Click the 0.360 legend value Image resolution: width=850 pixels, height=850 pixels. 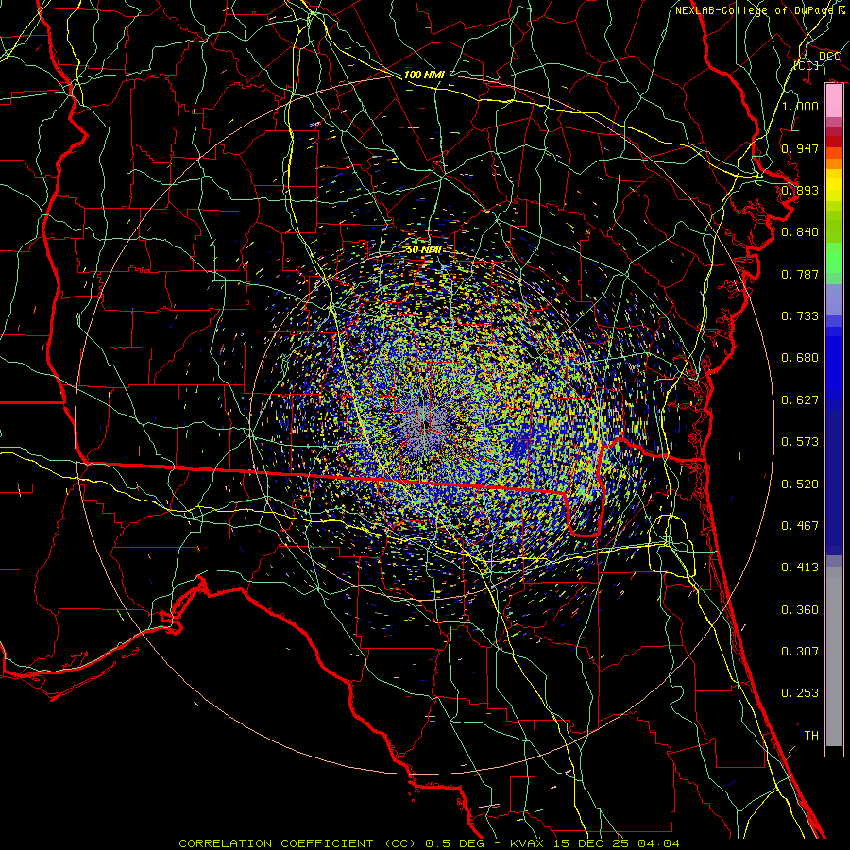tap(800, 610)
